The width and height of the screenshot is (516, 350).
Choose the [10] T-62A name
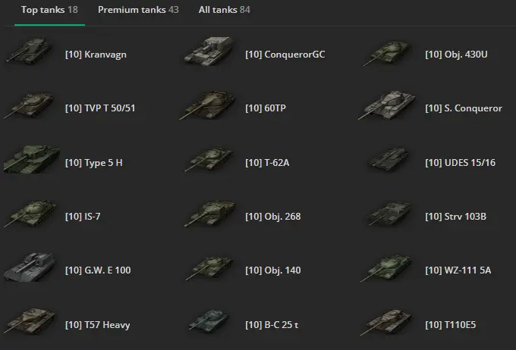[267, 163]
